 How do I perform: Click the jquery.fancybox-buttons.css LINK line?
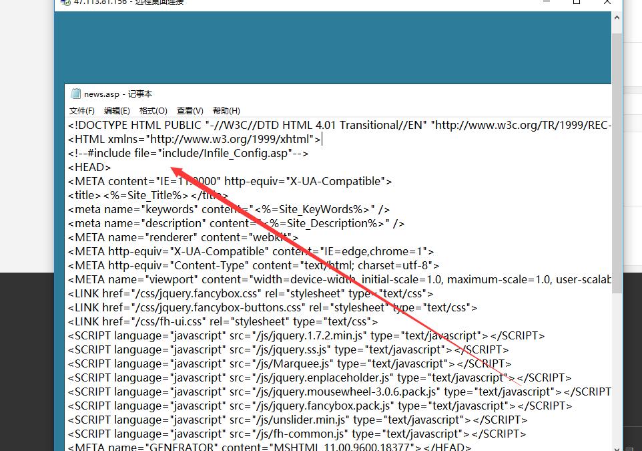[272, 307]
